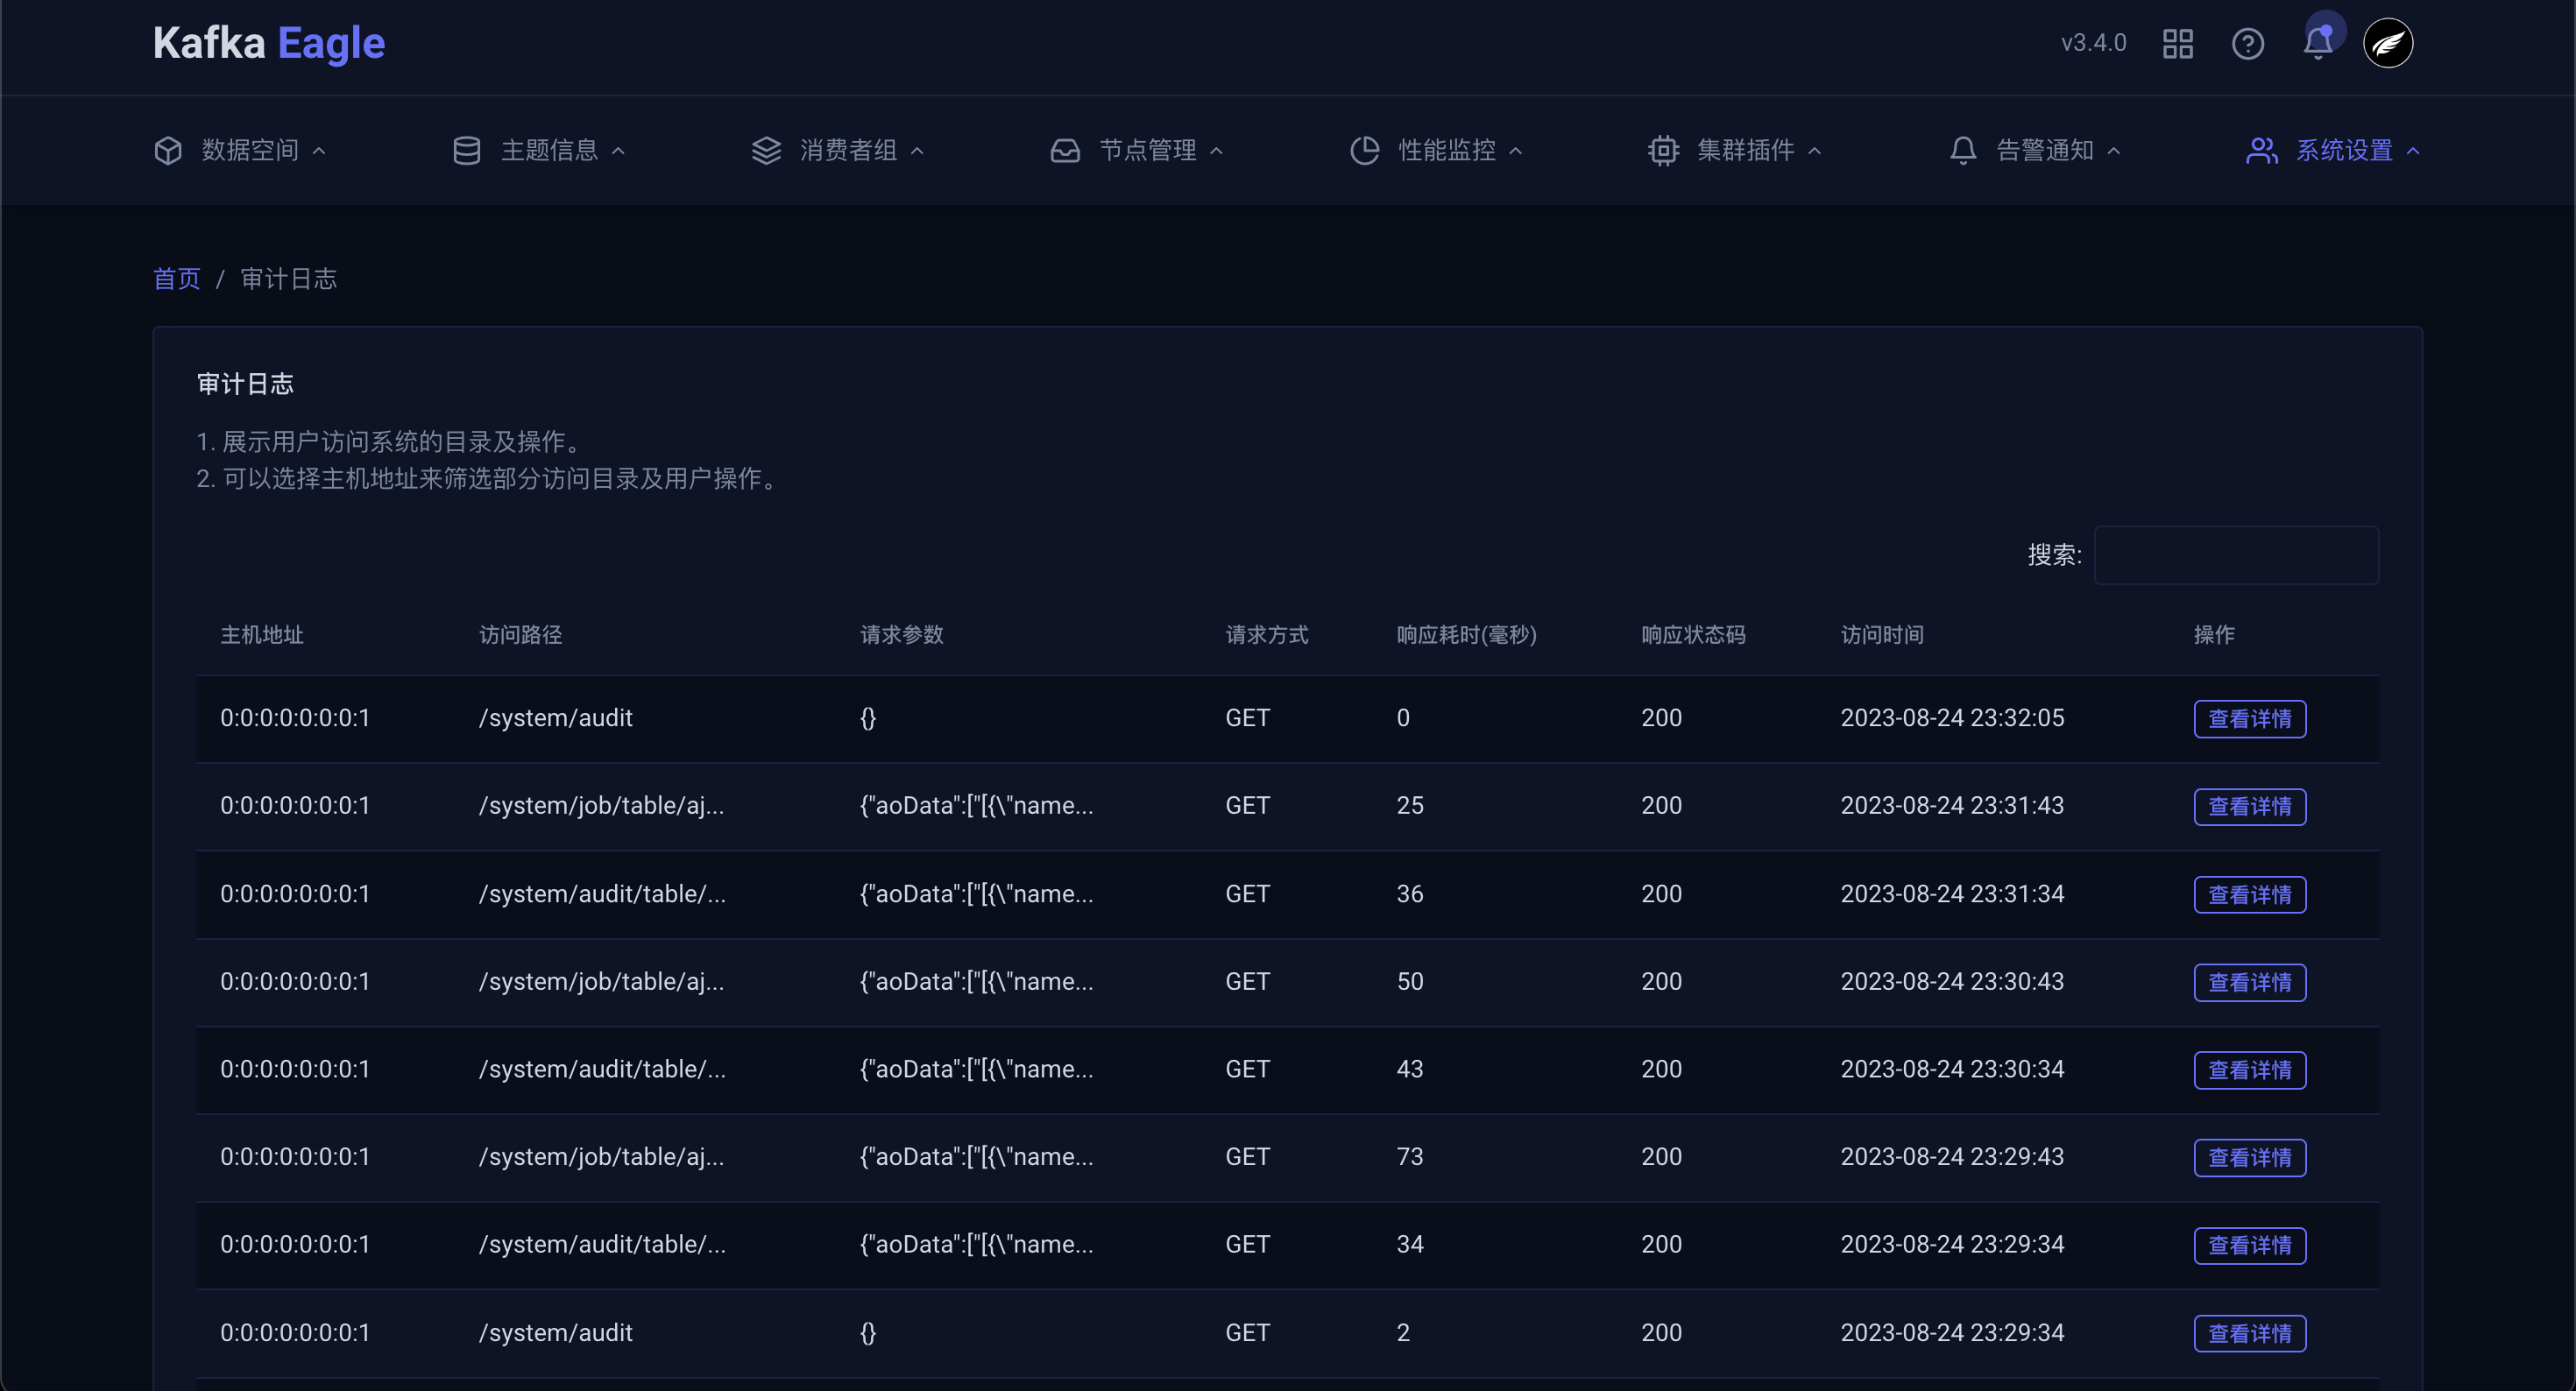The width and height of the screenshot is (2576, 1391).
Task: Click the layers icon beside 消费者组
Action: click(766, 151)
